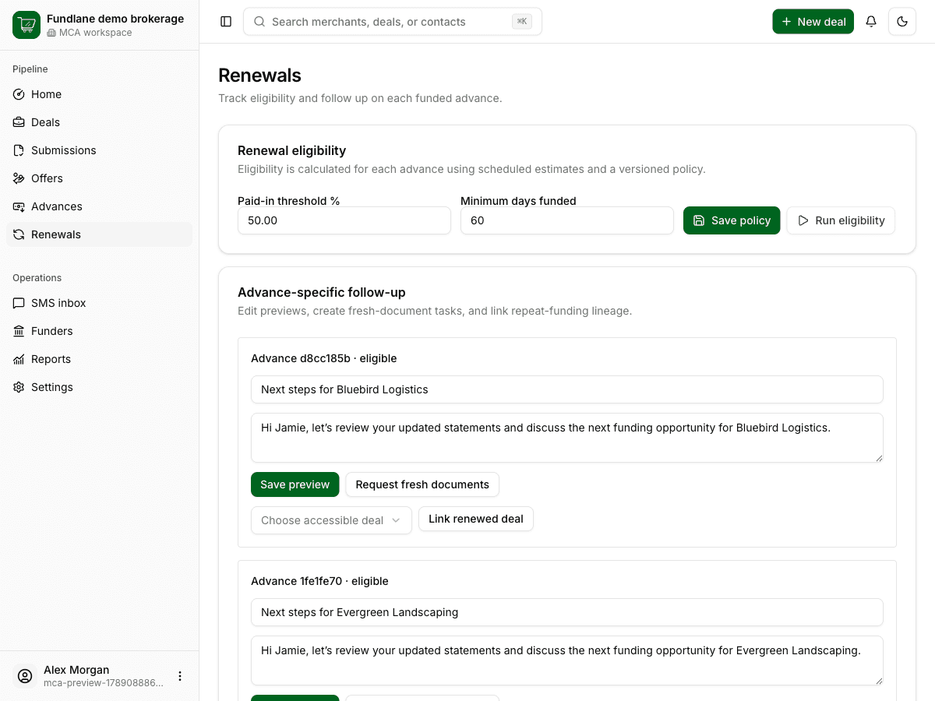Select Renewals in the sidebar

coord(99,234)
